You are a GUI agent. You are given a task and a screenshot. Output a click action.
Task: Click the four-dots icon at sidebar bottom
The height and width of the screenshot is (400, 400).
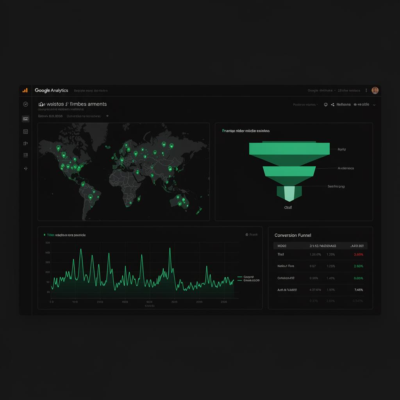pyautogui.click(x=25, y=168)
